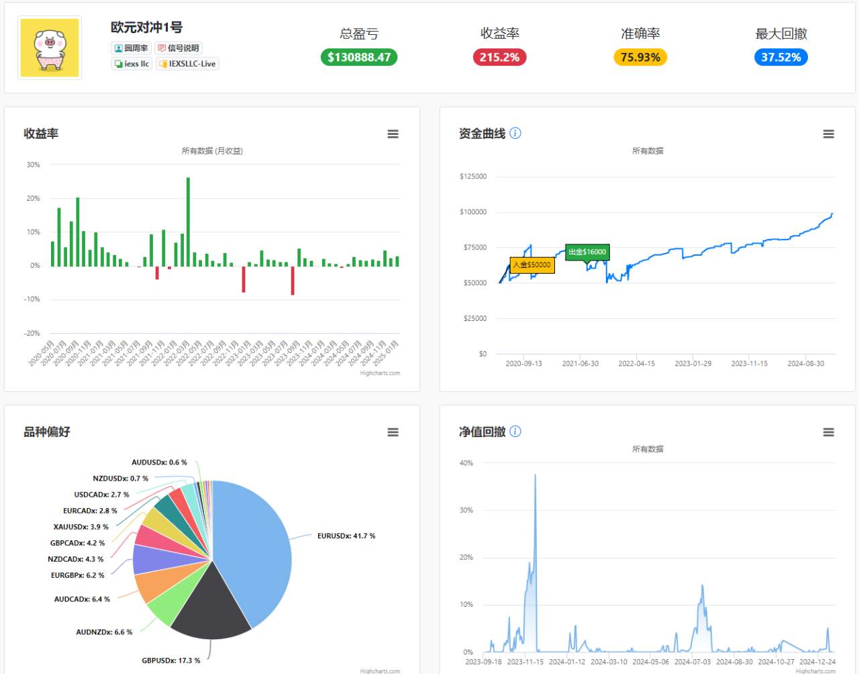Click the 37.52% max drawdown badge
This screenshot has width=859, height=674.
point(781,57)
